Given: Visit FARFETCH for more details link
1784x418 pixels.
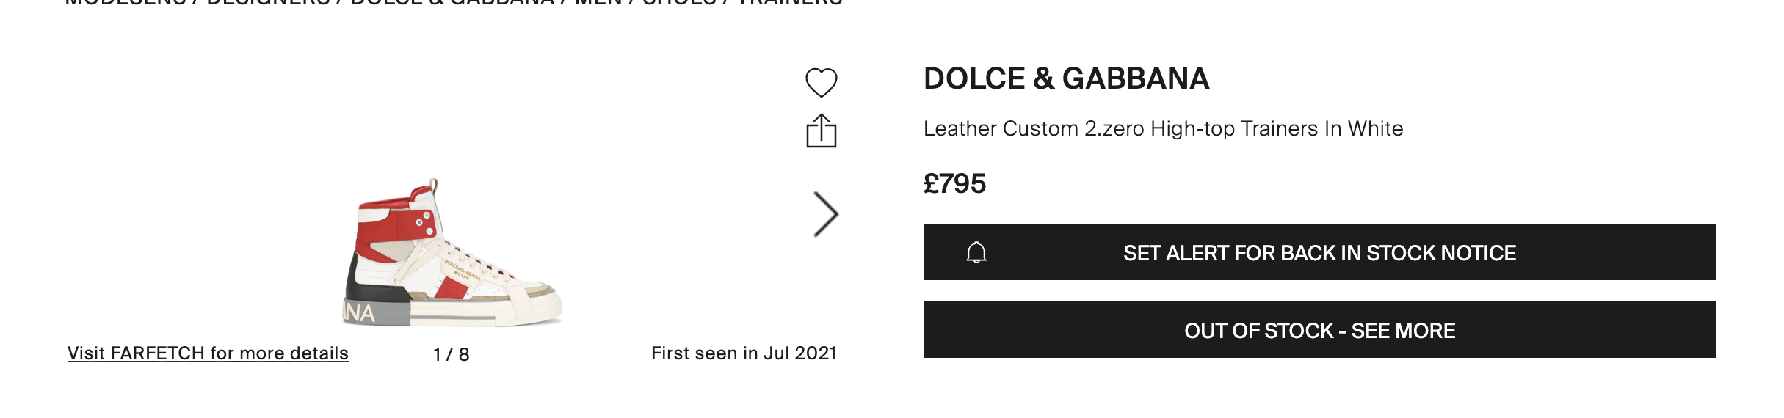Looking at the screenshot, I should click(x=208, y=353).
